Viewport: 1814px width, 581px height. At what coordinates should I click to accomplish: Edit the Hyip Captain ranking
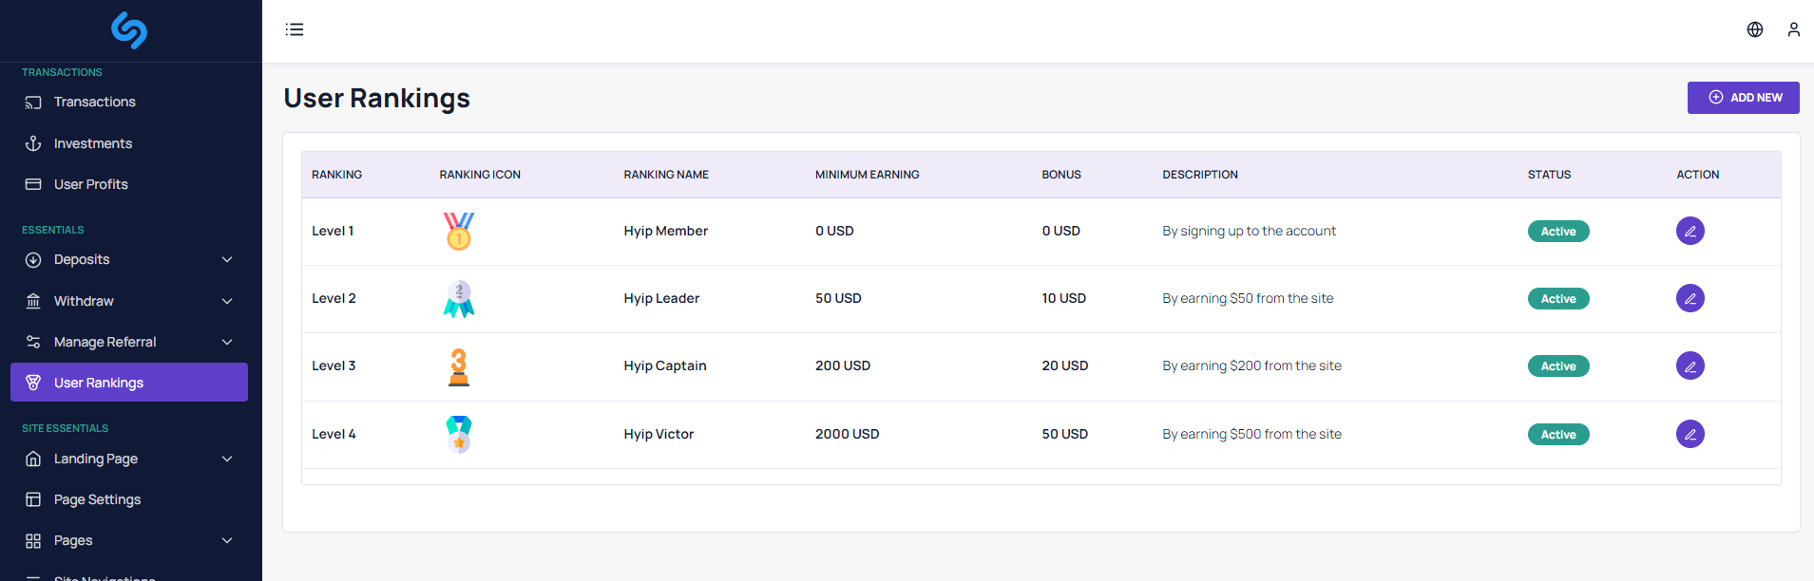[x=1690, y=365]
